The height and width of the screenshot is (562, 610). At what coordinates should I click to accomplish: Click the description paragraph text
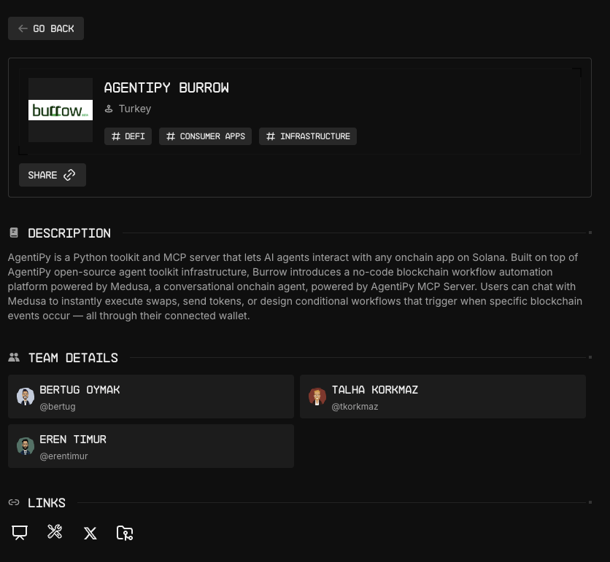(296, 286)
